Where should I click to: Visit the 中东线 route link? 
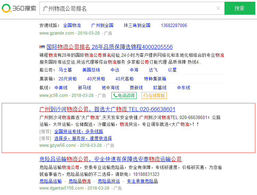tap(184, 88)
